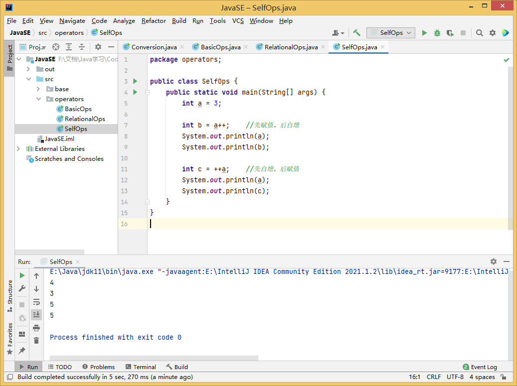Open the SelfOps run configuration dropdown
The width and height of the screenshot is (517, 386).
(x=391, y=33)
